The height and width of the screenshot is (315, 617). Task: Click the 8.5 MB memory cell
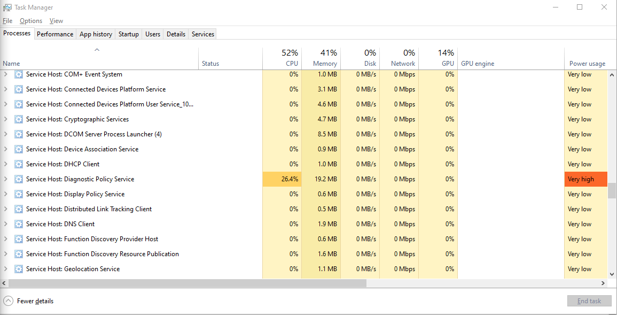tap(321, 134)
